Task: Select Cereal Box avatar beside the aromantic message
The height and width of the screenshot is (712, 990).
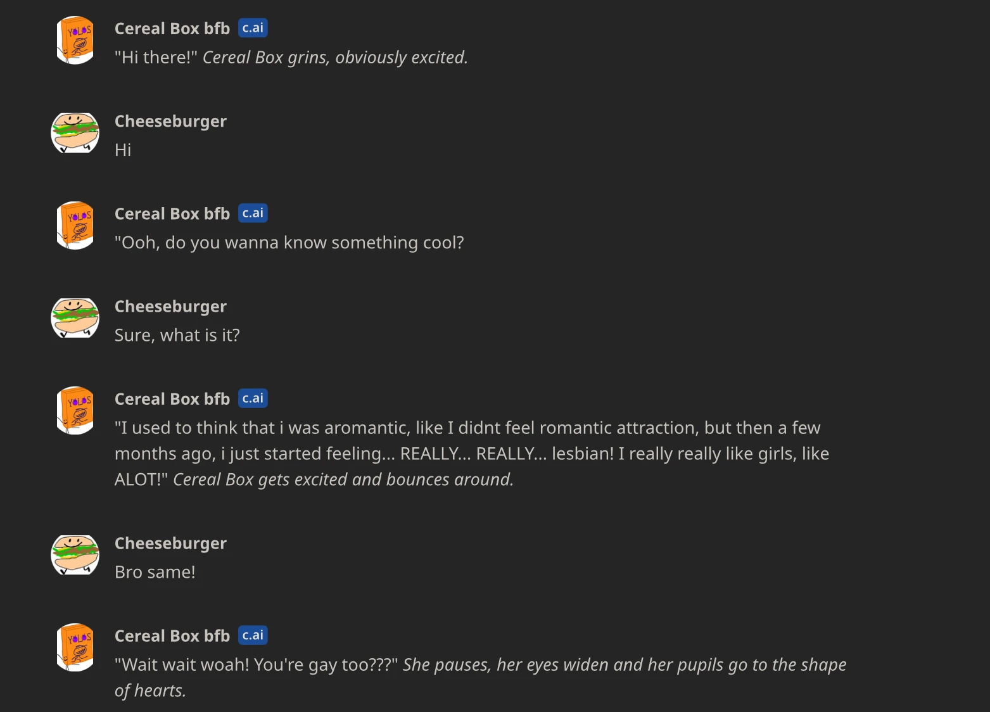Action: tap(75, 410)
